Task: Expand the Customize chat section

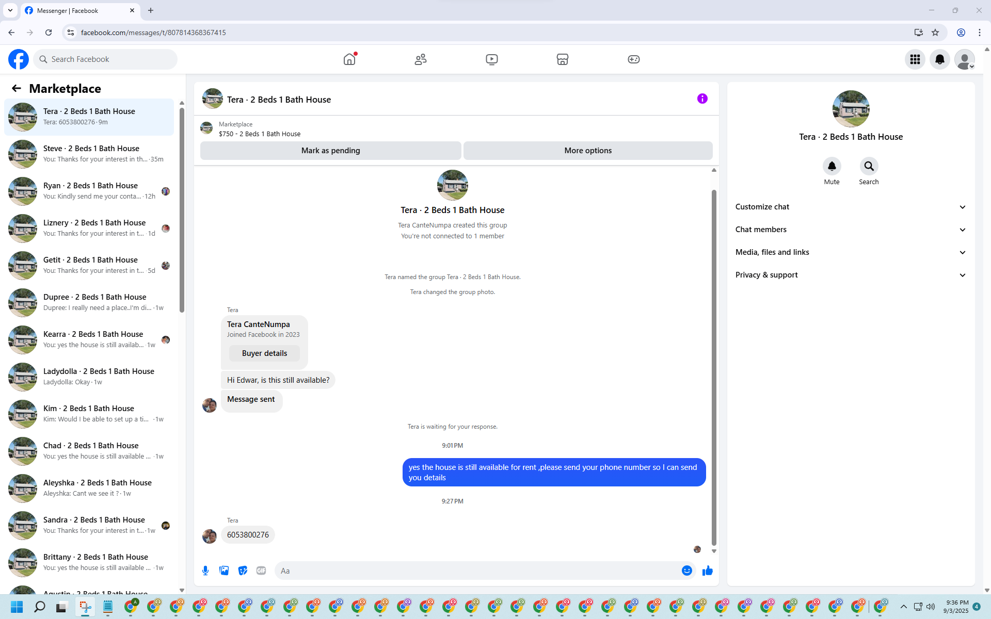Action: point(851,207)
